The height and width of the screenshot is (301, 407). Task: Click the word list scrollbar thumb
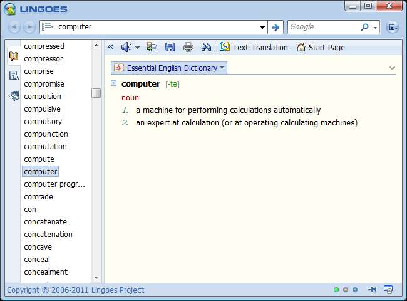(96, 93)
